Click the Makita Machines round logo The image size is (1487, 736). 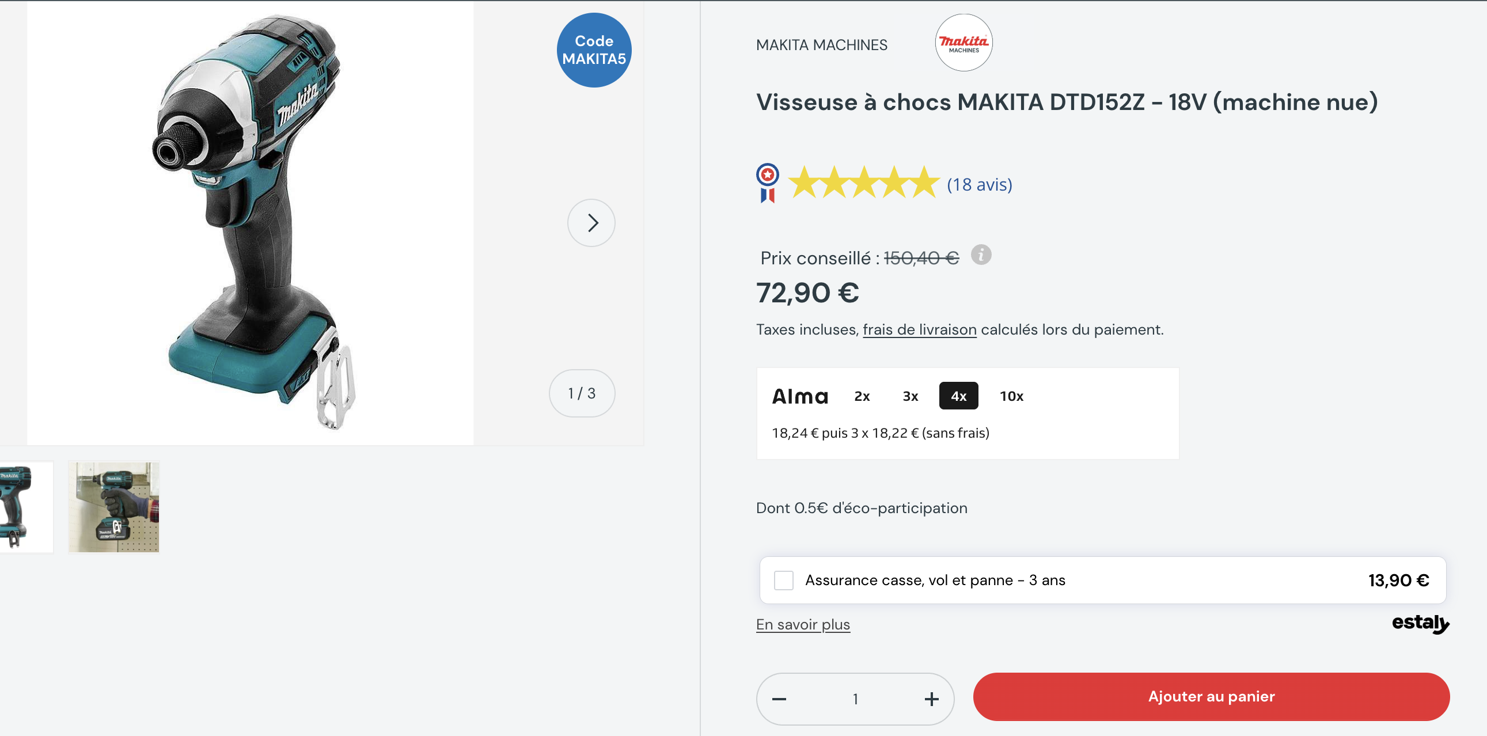(963, 43)
